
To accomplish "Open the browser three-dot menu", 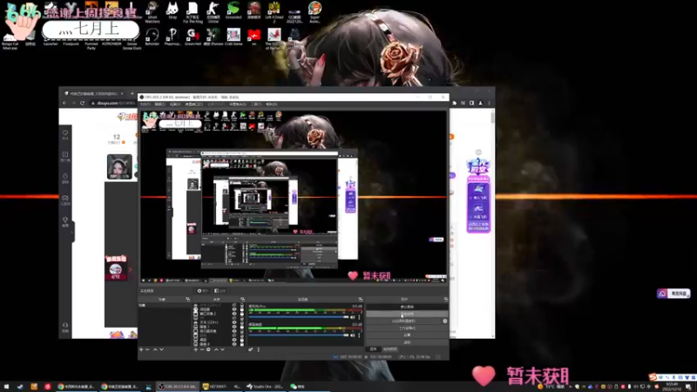I will [x=489, y=103].
